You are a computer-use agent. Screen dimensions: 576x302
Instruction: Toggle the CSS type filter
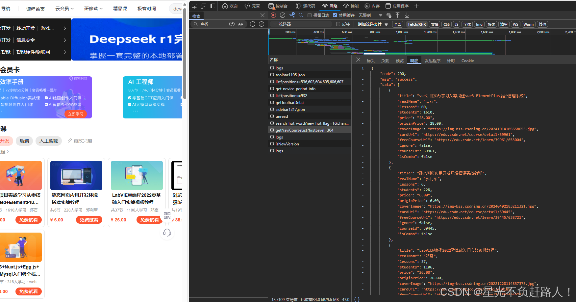(446, 24)
